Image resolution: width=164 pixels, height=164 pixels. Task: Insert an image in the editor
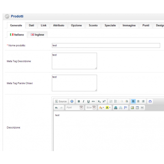click(132, 107)
